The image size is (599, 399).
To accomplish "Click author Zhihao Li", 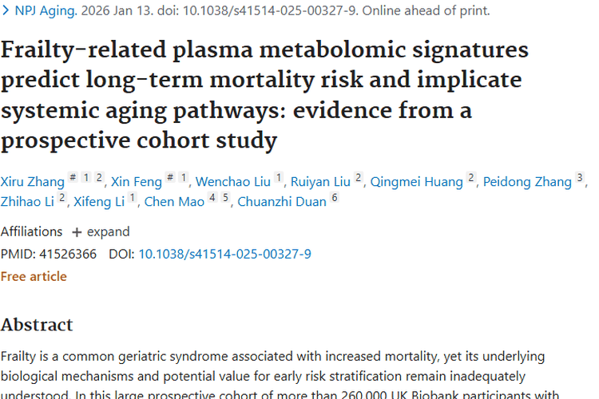I will click(x=27, y=201).
